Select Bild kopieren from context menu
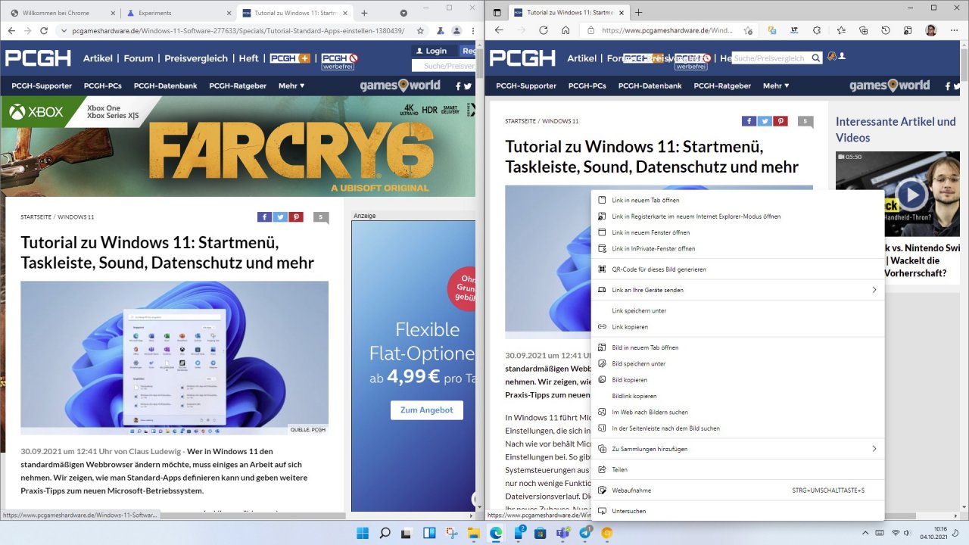The height and width of the screenshot is (545, 969). (x=737, y=380)
